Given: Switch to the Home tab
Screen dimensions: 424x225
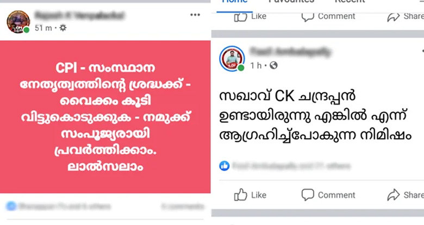Looking at the screenshot, I should pos(234,2).
